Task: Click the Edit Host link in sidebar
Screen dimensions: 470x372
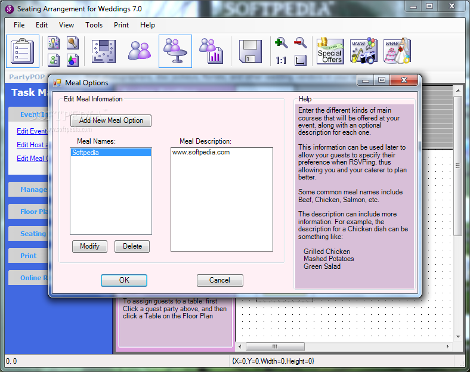Action: (x=32, y=145)
